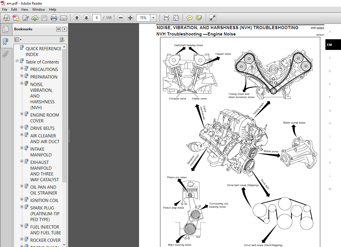Open the File menu
The image size is (341, 247).
tap(5, 9)
